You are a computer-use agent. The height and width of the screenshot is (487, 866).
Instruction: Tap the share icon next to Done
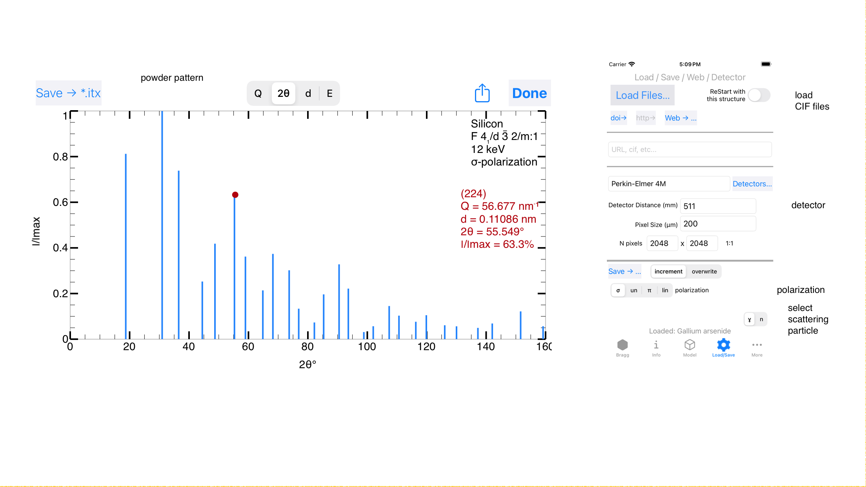[482, 93]
